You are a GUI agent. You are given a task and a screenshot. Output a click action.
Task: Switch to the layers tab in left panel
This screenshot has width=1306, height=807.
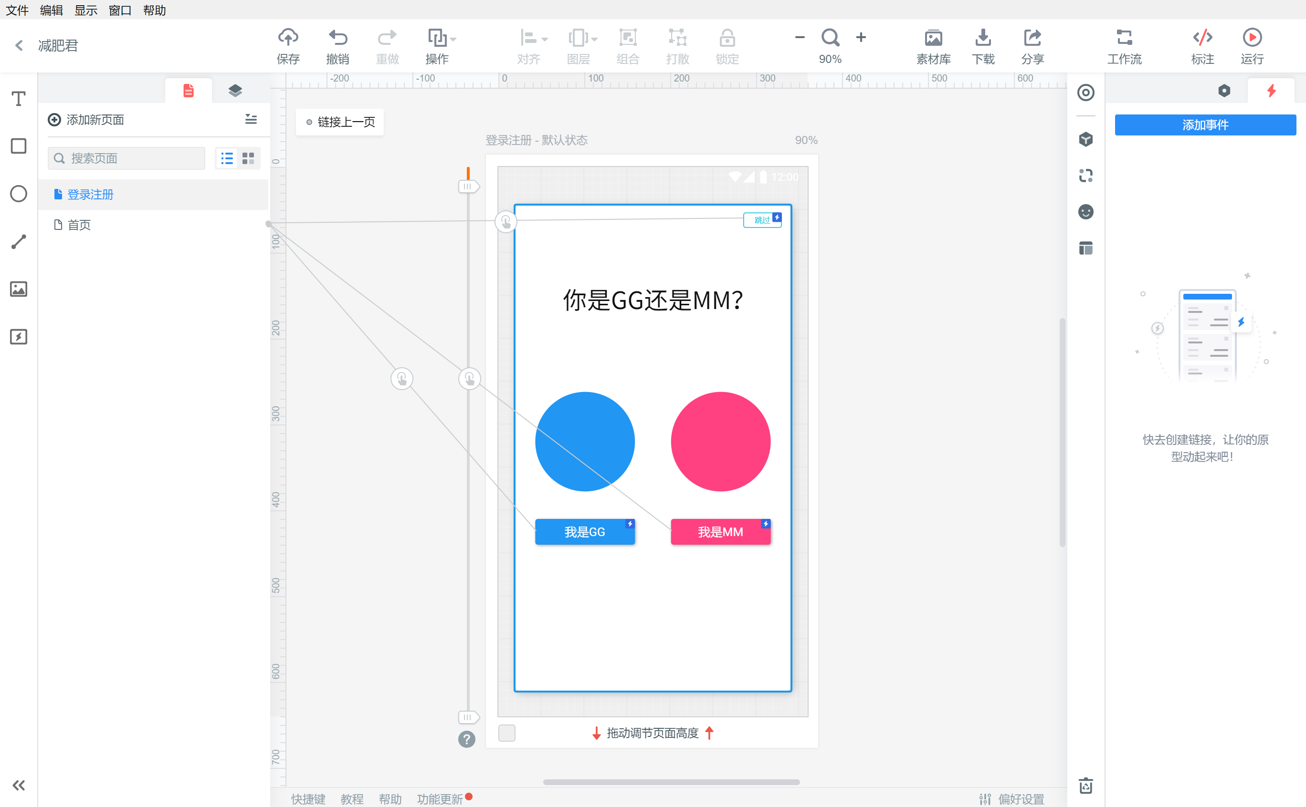[x=235, y=90]
